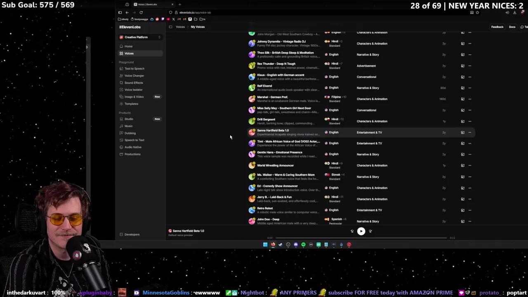Image resolution: width=528 pixels, height=297 pixels.
Task: Open Text to Speech from the sidebar
Action: pos(134,68)
